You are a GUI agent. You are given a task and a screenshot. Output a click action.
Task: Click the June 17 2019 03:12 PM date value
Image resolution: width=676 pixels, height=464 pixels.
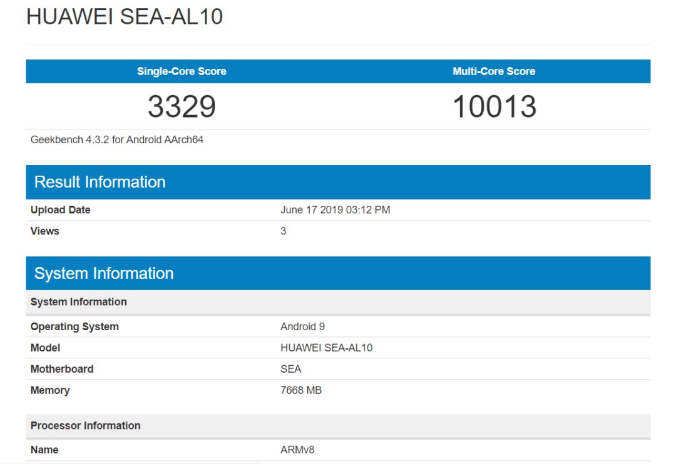(x=335, y=210)
